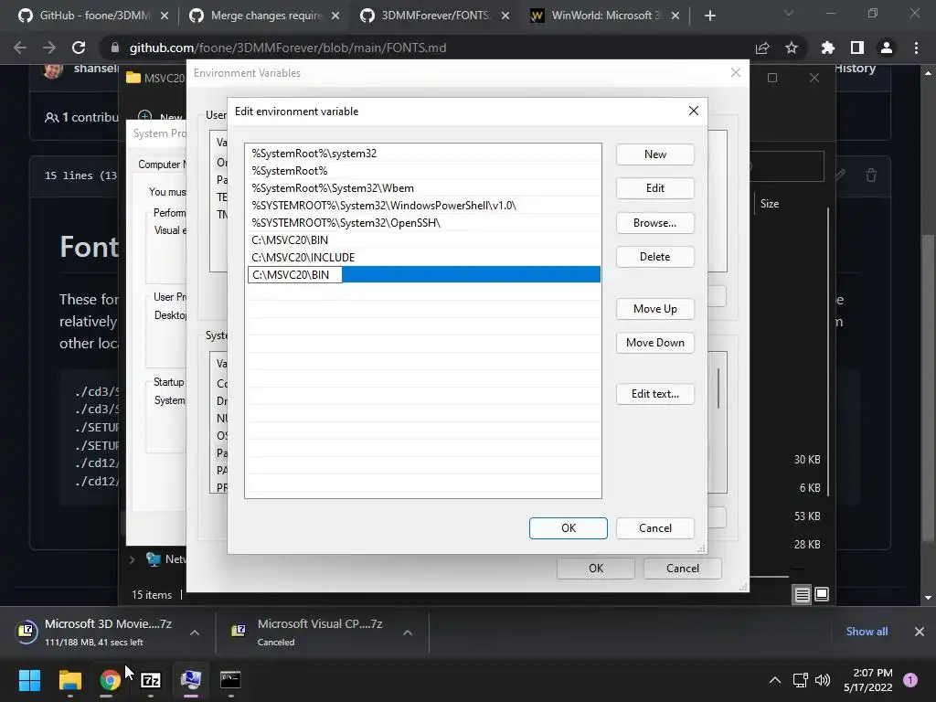Open Edit text... mode
The height and width of the screenshot is (702, 936).
(654, 394)
